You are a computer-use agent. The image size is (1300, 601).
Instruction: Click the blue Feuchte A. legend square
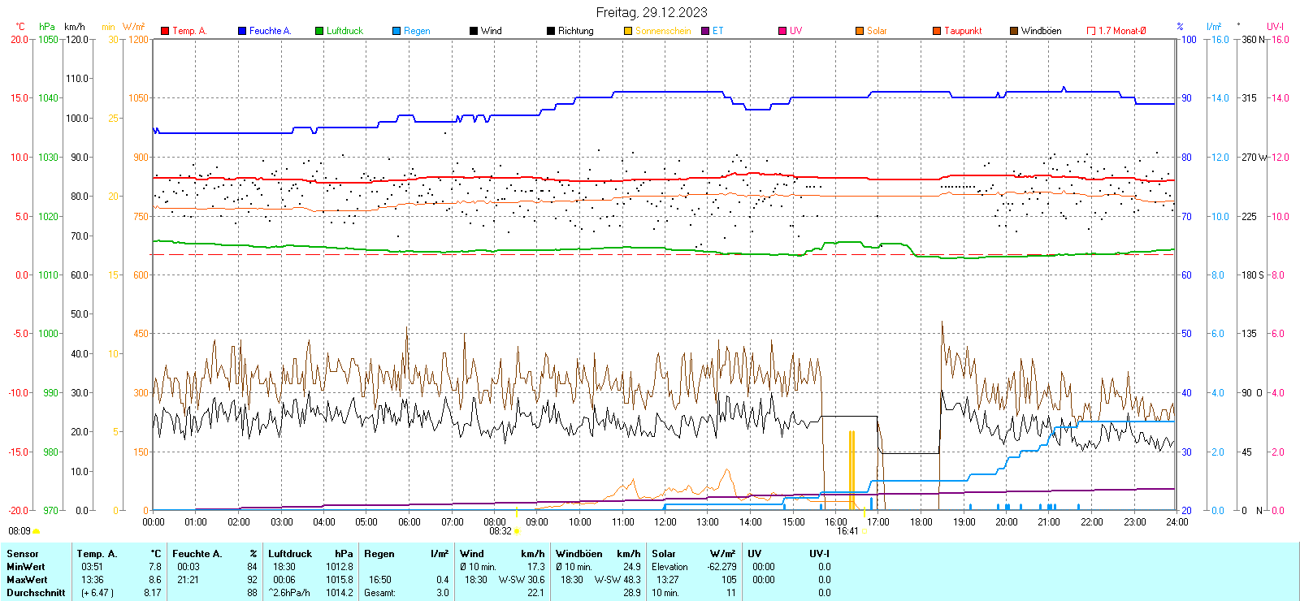[x=242, y=31]
